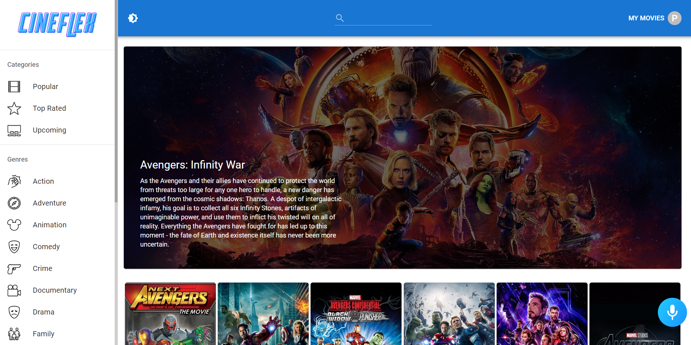Choose Animation genre label

[50, 225]
